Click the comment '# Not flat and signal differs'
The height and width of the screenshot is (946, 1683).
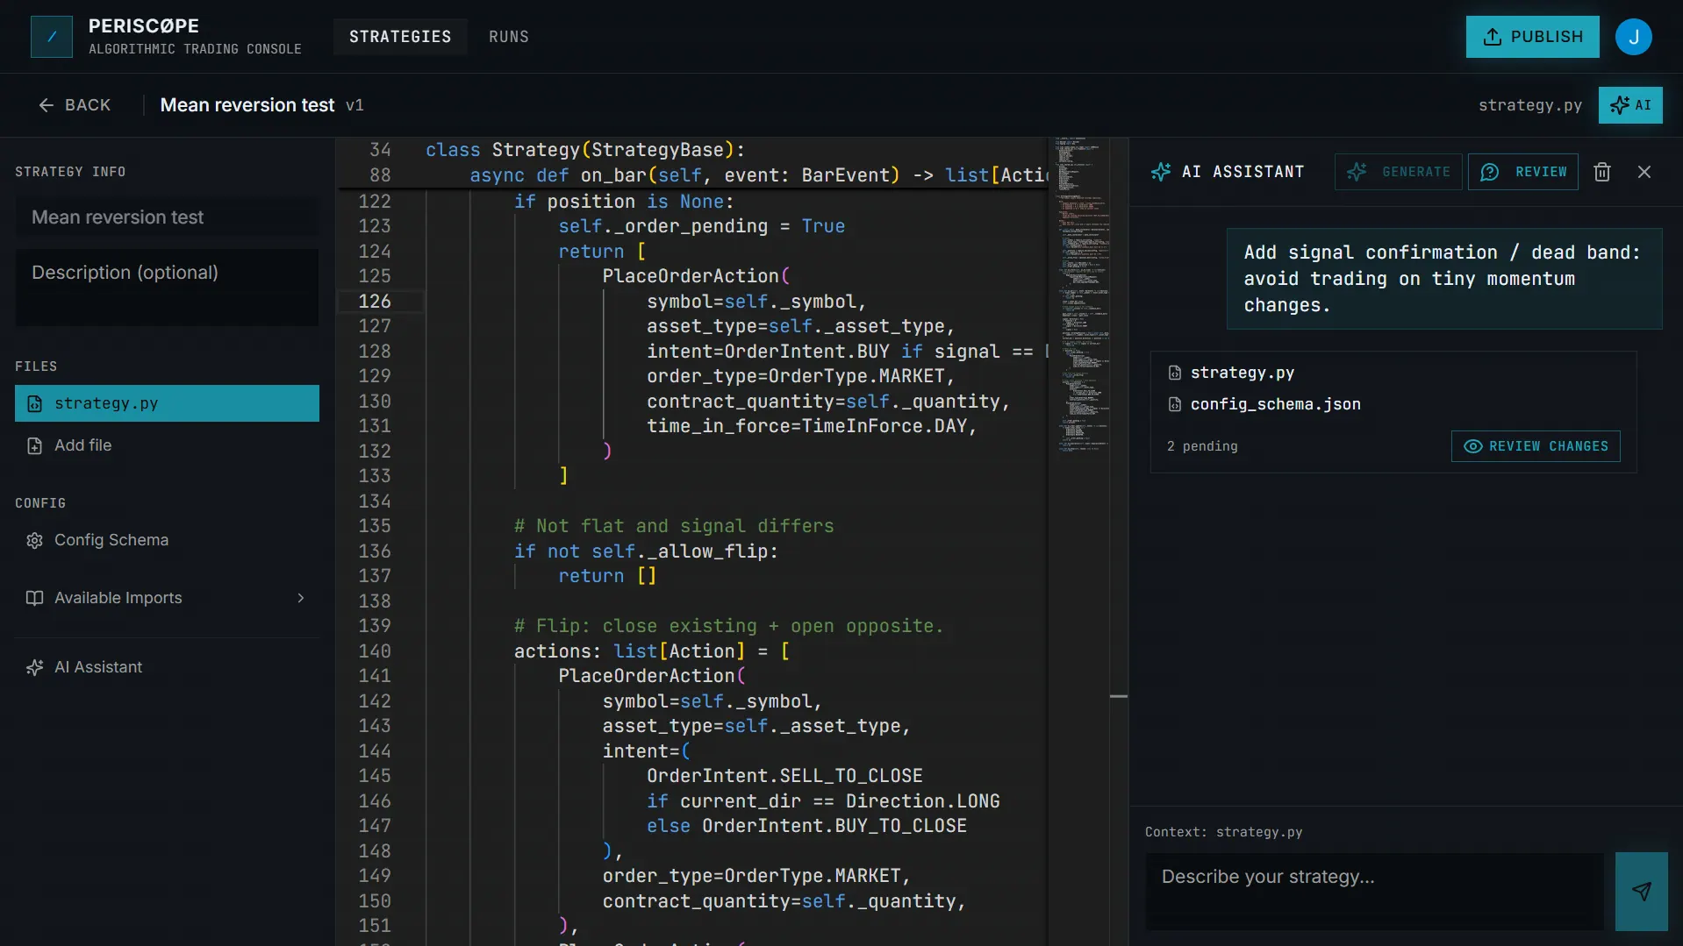(674, 526)
